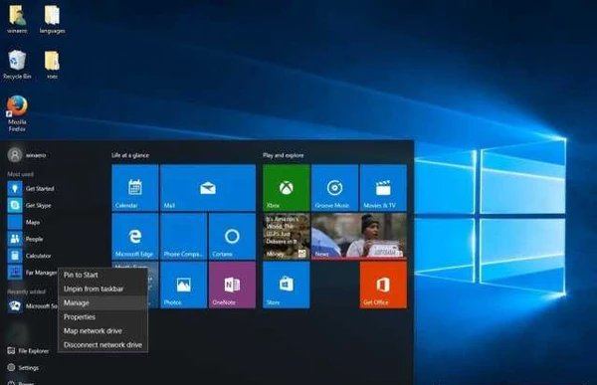Viewport: 597px width, 385px height.
Task: Click the Play and explore group header
Action: [283, 155]
